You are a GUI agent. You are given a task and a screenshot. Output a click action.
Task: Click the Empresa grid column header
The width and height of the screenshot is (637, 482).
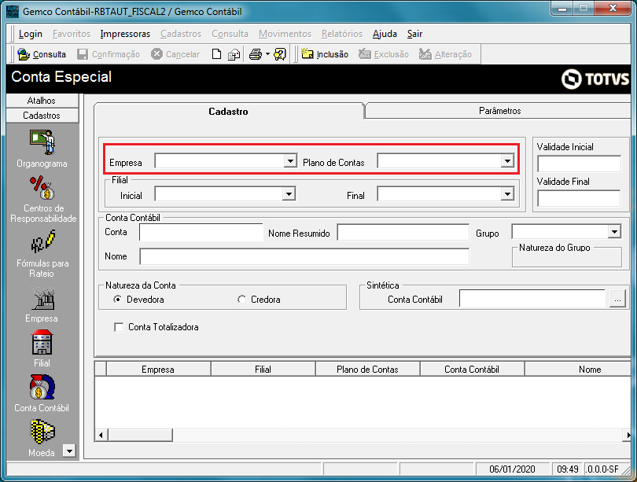[x=158, y=369]
